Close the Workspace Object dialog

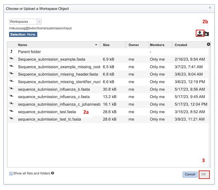[x=210, y=7]
